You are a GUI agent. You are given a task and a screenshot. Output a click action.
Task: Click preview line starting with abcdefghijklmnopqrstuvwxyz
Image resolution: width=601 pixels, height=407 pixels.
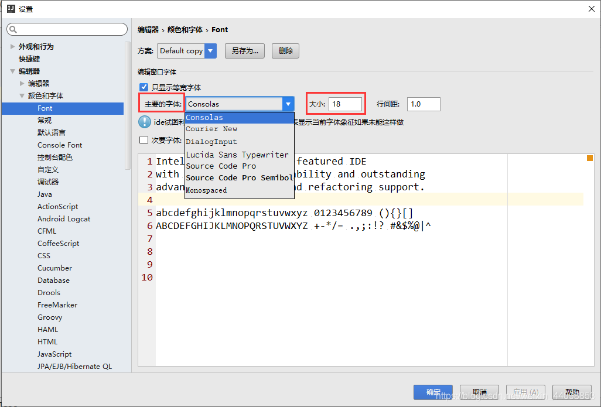click(x=284, y=213)
